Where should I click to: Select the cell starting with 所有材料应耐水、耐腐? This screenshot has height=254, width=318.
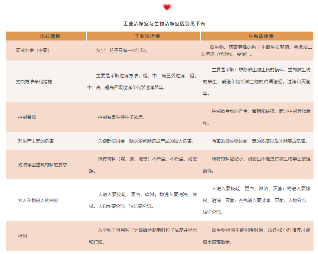pos(257,165)
